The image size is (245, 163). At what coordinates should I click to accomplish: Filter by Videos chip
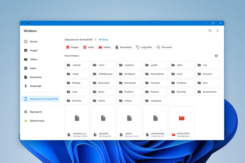104,47
